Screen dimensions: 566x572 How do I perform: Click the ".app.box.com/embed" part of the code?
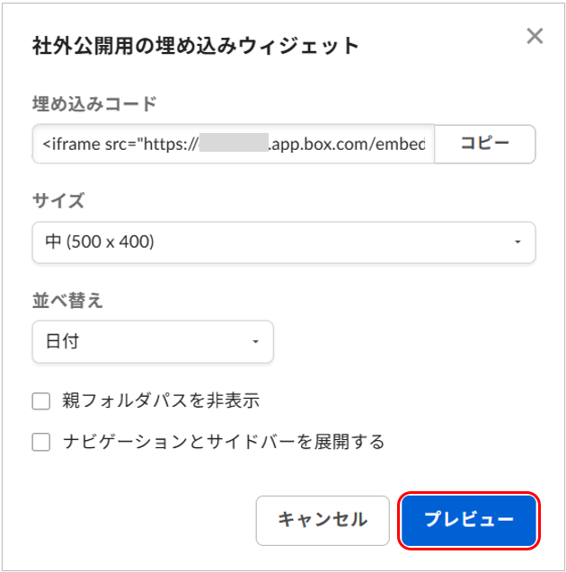coord(349,144)
